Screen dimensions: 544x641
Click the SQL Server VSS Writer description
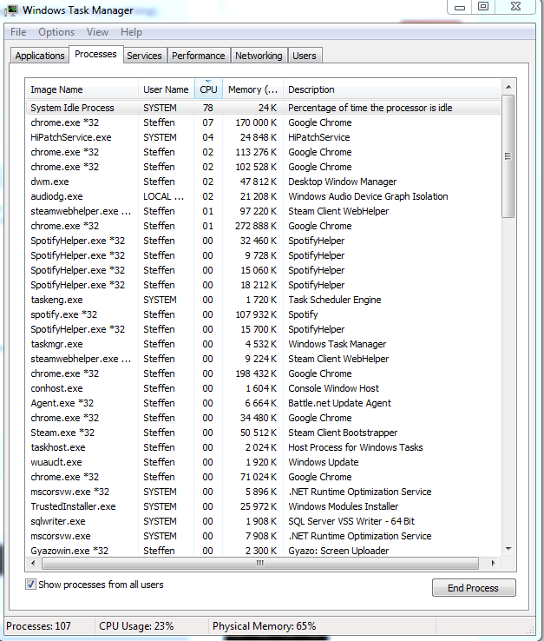(x=351, y=521)
